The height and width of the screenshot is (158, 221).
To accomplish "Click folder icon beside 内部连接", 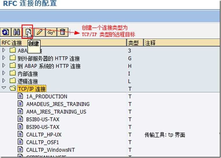I will (x=12, y=73).
